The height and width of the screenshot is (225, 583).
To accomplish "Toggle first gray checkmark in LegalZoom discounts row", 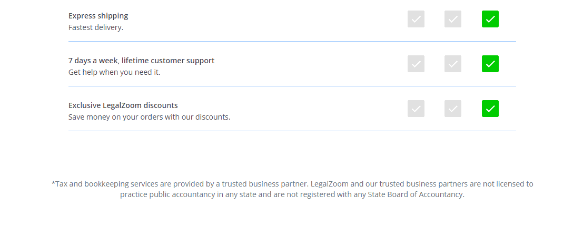I will click(416, 108).
